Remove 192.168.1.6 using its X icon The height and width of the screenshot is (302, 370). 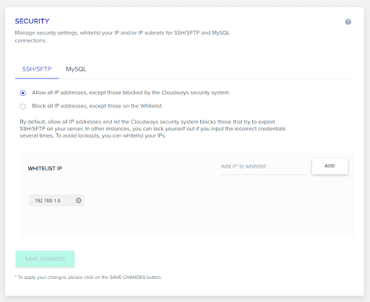[79, 200]
